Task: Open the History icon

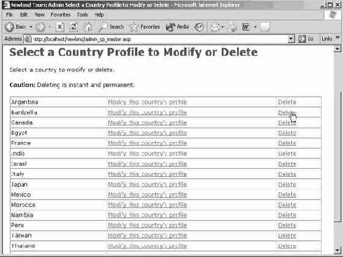Action: pyautogui.click(x=199, y=27)
